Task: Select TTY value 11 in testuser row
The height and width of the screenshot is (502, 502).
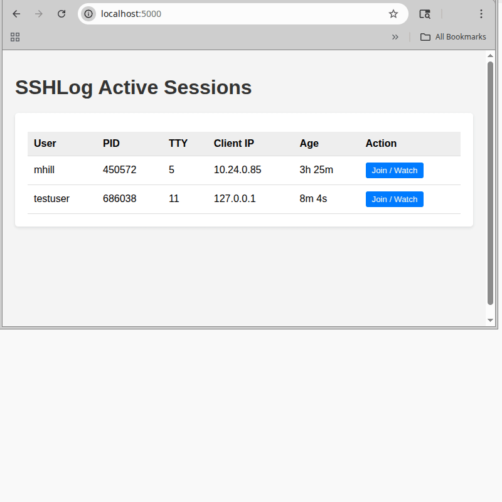Action: point(174,198)
